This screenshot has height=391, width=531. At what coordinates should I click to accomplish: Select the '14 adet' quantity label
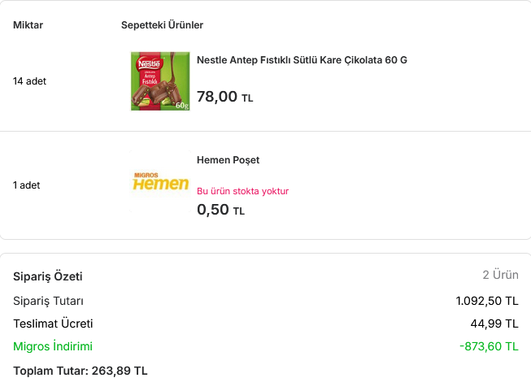[x=29, y=81]
